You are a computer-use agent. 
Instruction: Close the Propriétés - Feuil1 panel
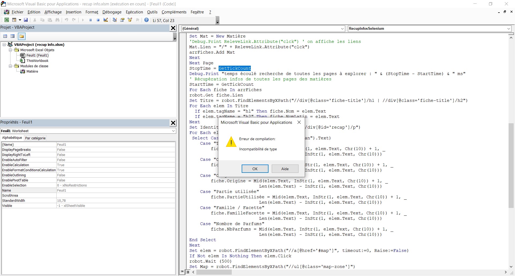point(173,123)
